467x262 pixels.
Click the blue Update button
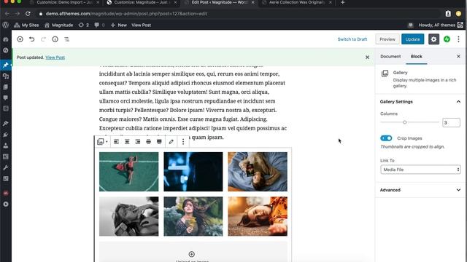tap(412, 39)
